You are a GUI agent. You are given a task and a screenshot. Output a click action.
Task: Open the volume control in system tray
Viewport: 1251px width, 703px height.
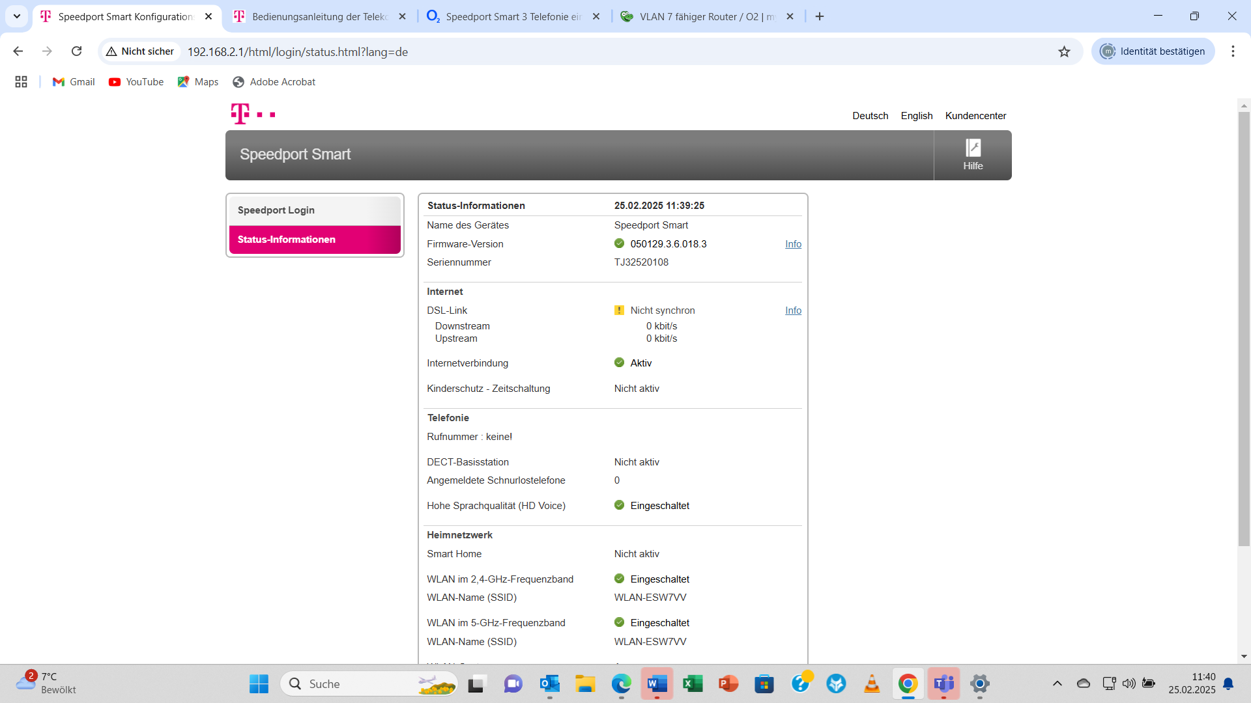click(x=1129, y=683)
